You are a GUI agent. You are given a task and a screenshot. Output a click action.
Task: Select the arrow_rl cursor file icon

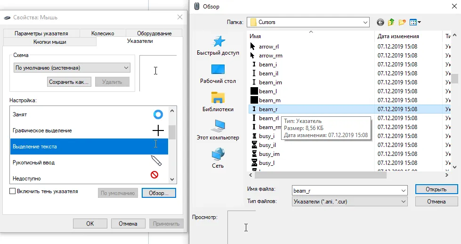click(x=253, y=47)
